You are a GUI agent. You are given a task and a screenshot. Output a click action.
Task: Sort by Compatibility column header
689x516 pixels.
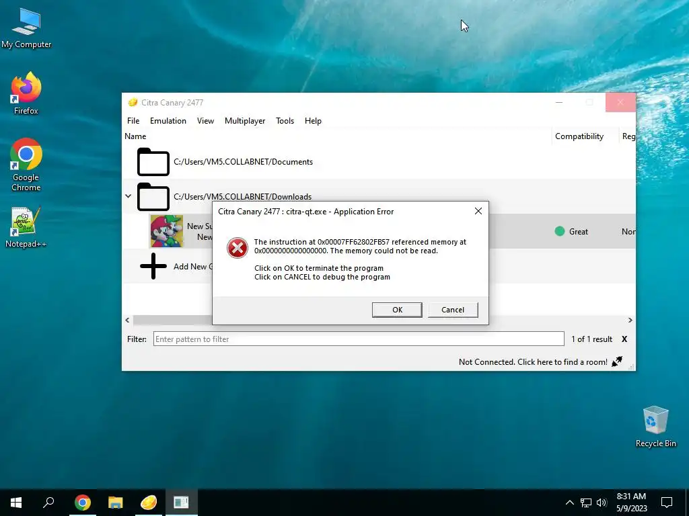pyautogui.click(x=579, y=136)
